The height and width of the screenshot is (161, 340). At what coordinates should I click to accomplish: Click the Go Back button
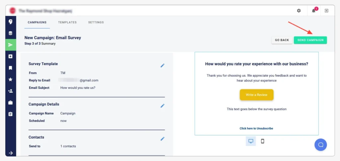coord(282,40)
